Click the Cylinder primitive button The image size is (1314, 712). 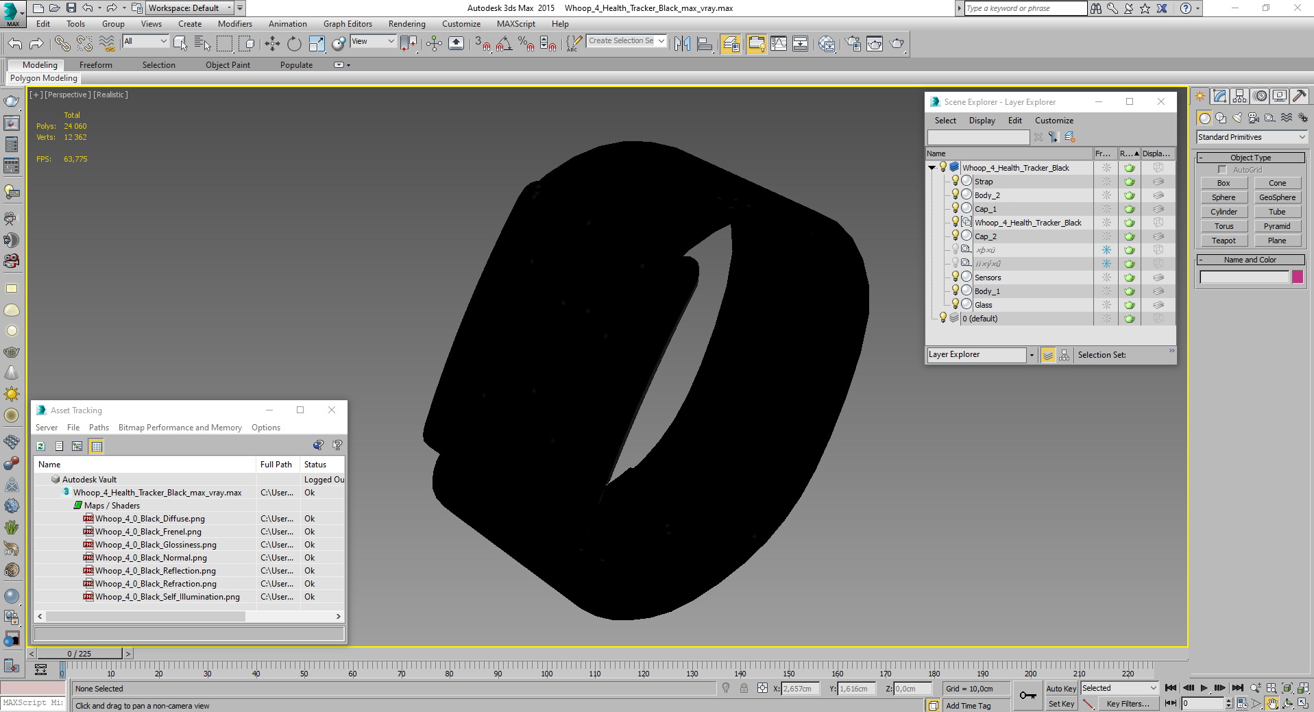coord(1224,212)
